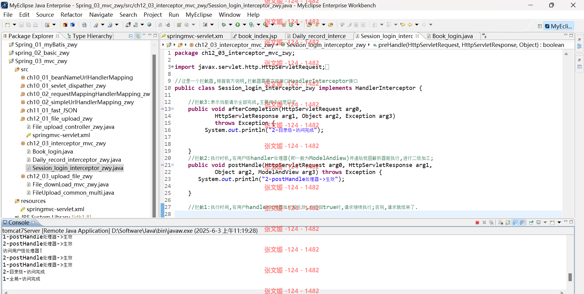Click the Open Type icon in toolbar
Viewport: 584px width, 294px height.
click(x=309, y=25)
